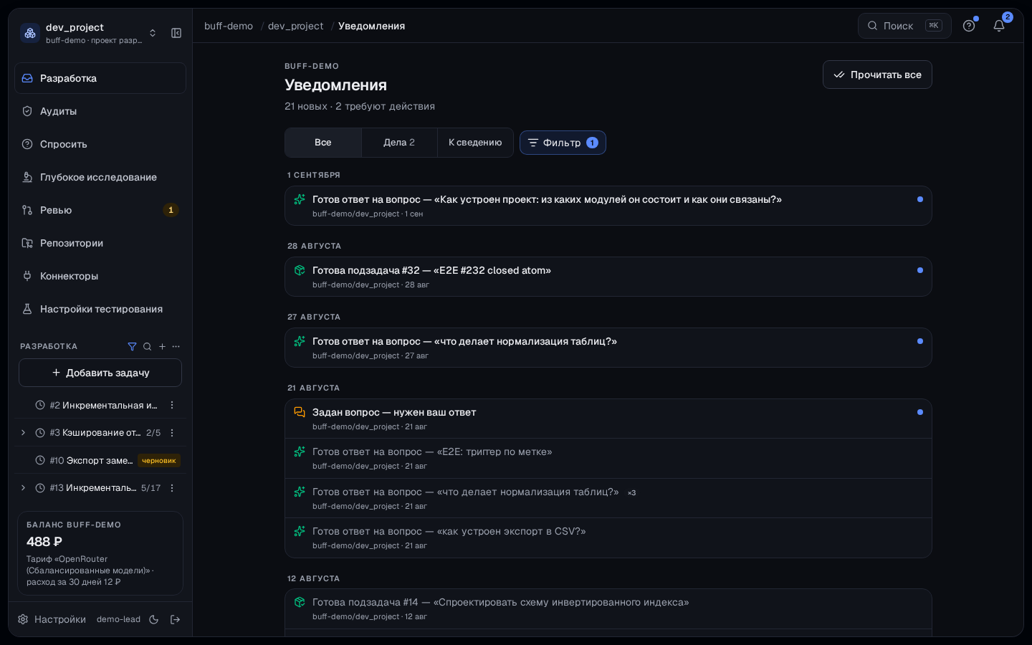The image size is (1032, 645).
Task: Click the clock icon of task #2
Action: 40,406
